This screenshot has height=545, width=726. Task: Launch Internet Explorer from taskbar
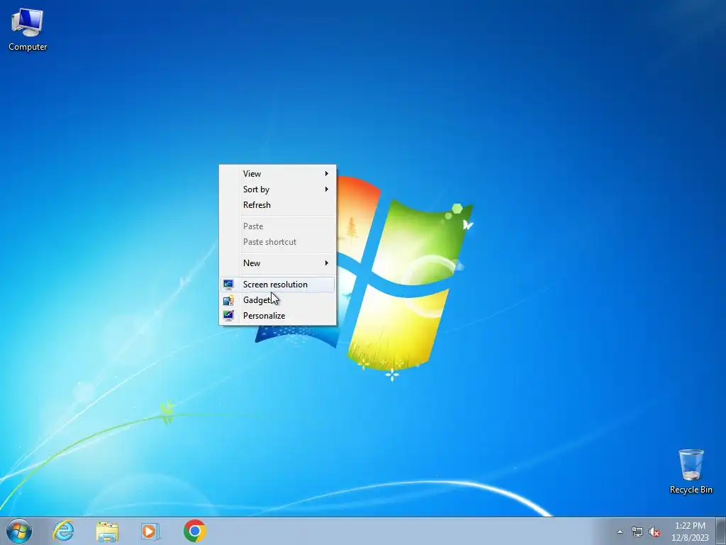pyautogui.click(x=63, y=531)
